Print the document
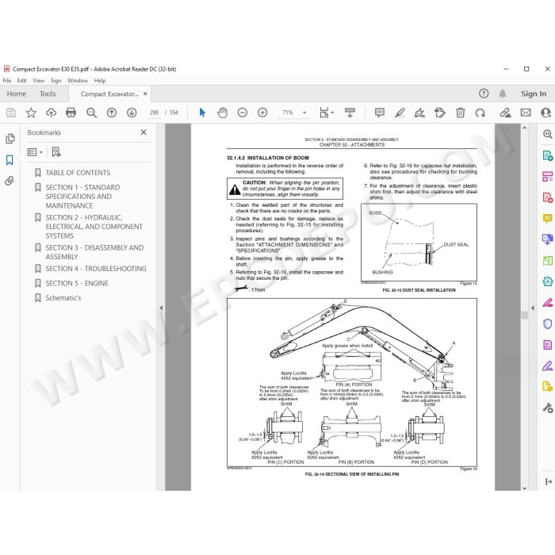Screen dimensions: 555x555 tap(71, 113)
